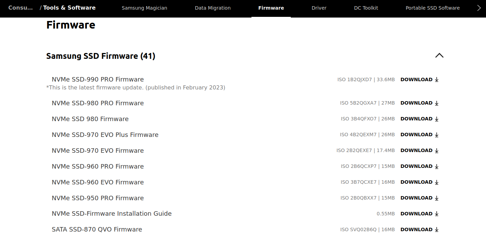
Task: Click download arrow icon for SSD-970 EVO Plus Firmware
Action: click(437, 135)
